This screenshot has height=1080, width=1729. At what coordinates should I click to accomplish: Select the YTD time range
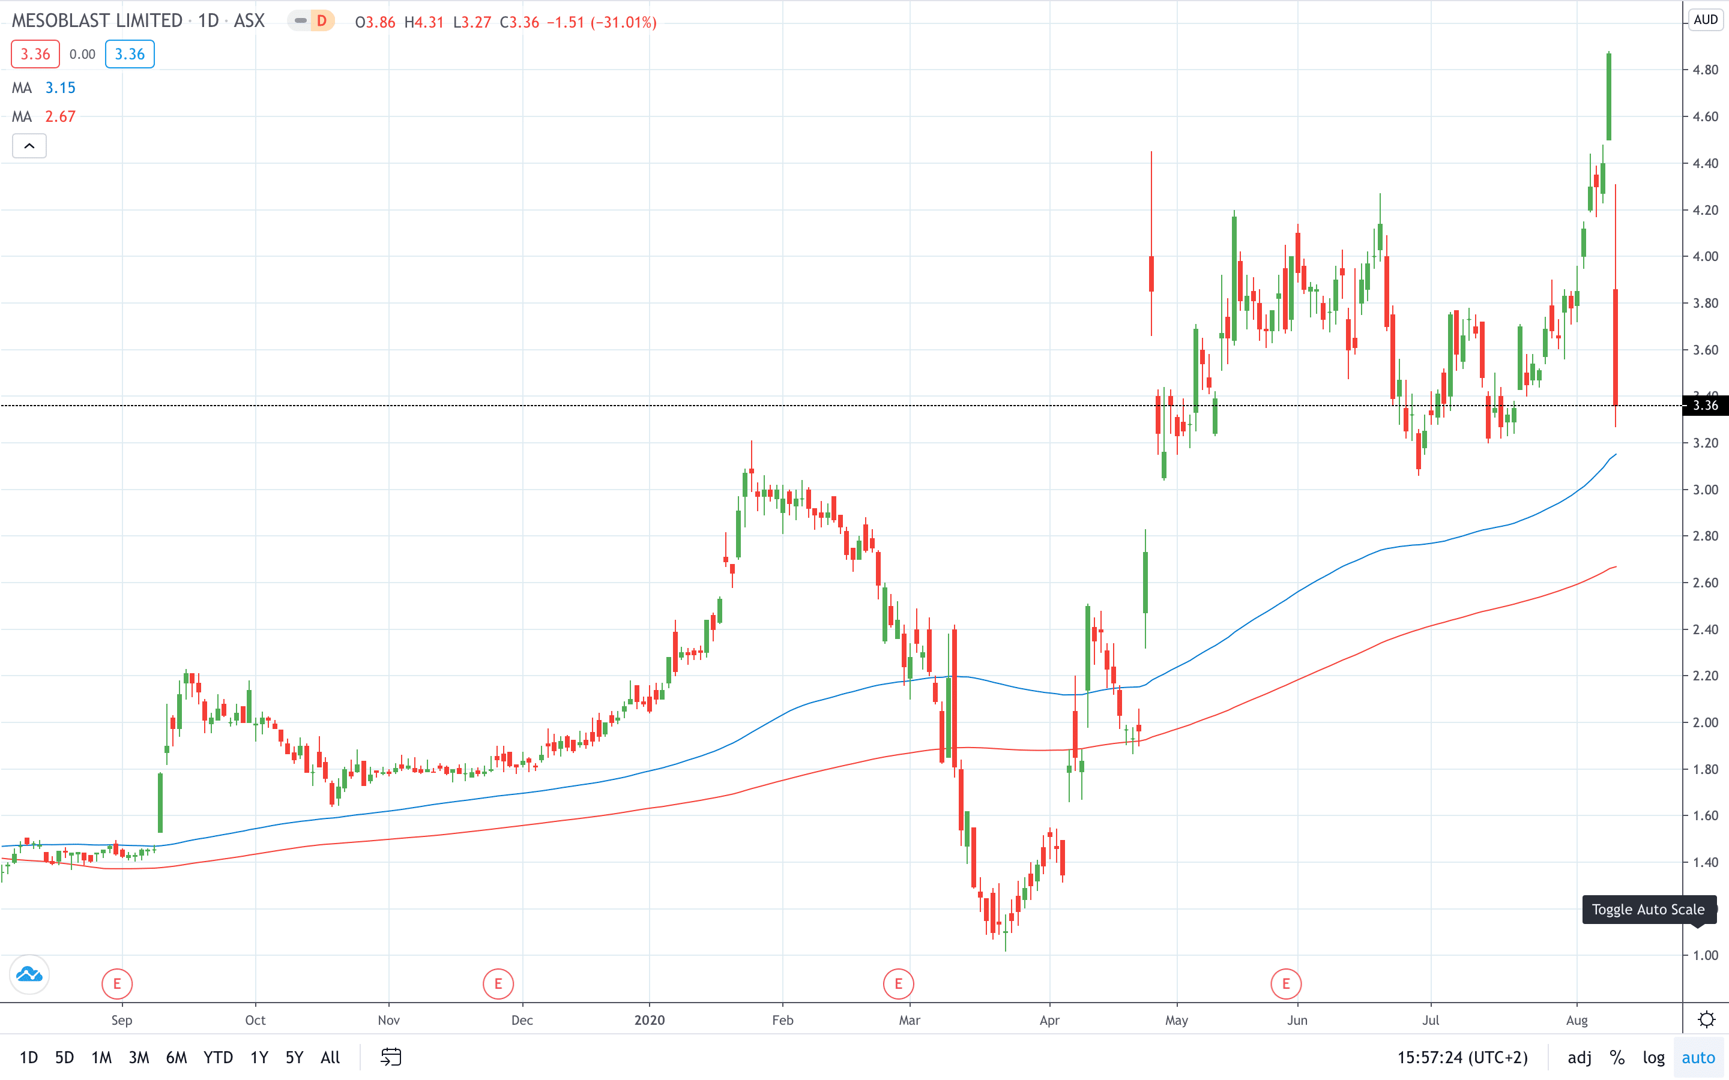pos(218,1057)
